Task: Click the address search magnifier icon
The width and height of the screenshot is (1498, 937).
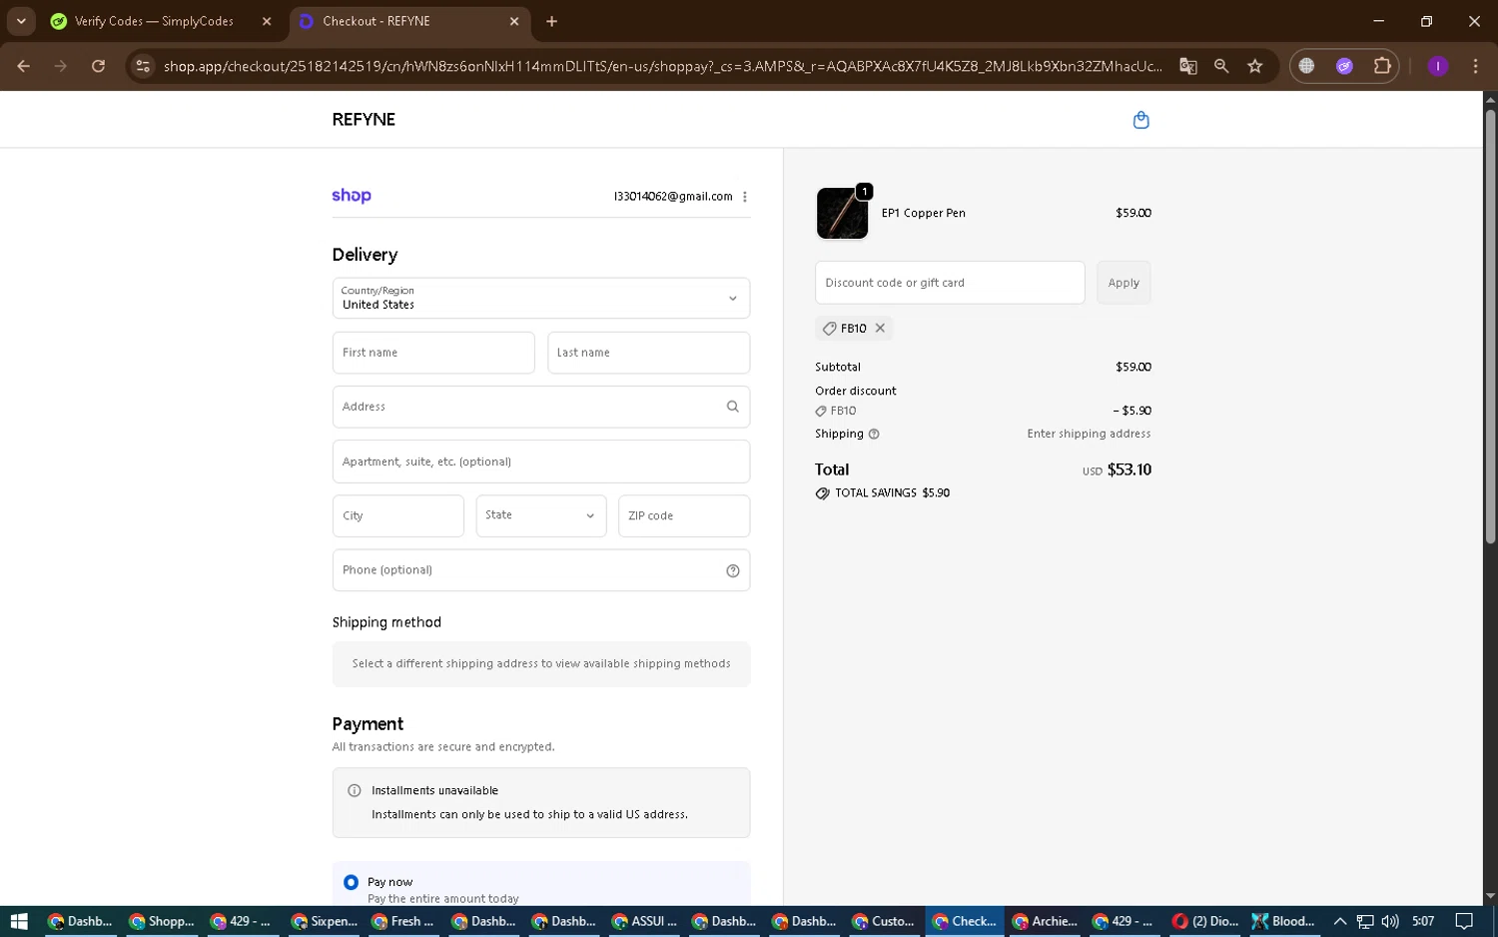Action: [x=733, y=407]
